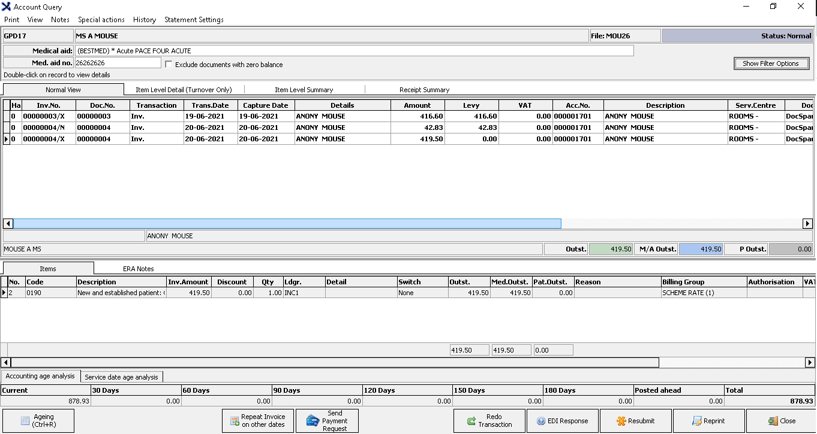Click the Repeat Invoice on other dates icon
Screen dimensions: 817x434
235,421
